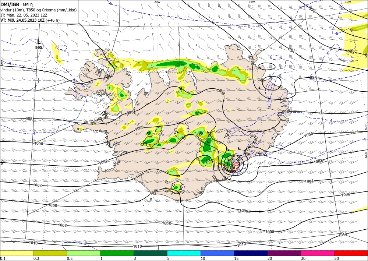Click the '15W' longitude label at top
This screenshot has height=261, width=368.
click(x=252, y=2)
